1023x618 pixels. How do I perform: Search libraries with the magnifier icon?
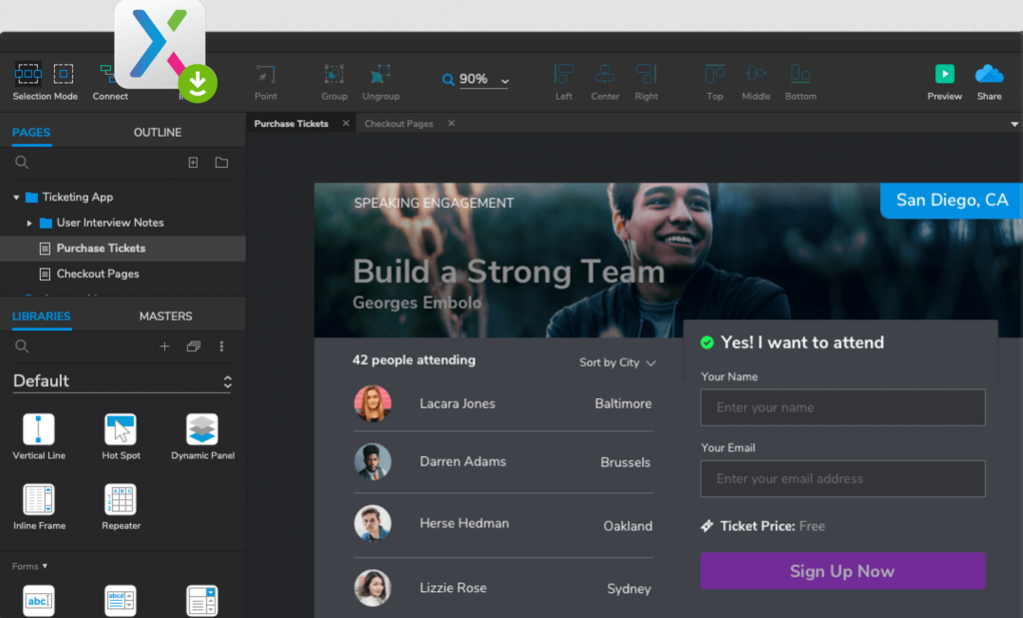pyautogui.click(x=22, y=346)
